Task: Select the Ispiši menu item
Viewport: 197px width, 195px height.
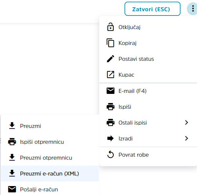Action: [148, 107]
